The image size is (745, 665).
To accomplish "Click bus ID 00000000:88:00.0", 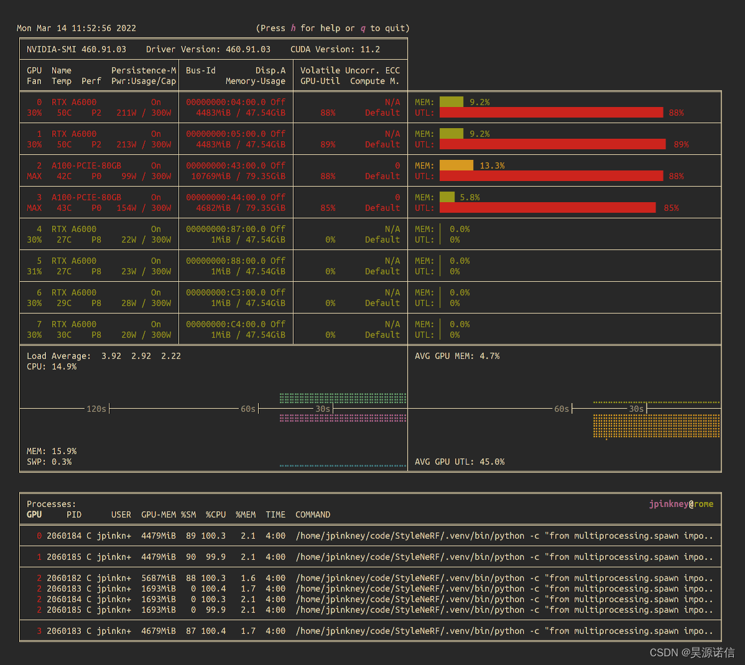I will coord(226,261).
